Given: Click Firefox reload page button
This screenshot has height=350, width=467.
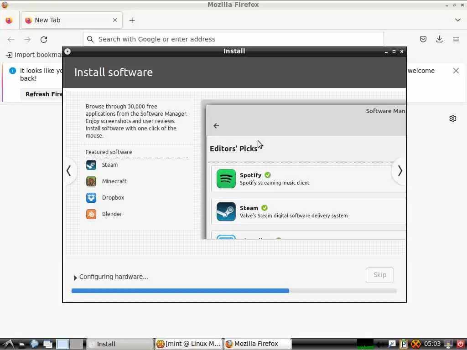Looking at the screenshot, I should [44, 39].
